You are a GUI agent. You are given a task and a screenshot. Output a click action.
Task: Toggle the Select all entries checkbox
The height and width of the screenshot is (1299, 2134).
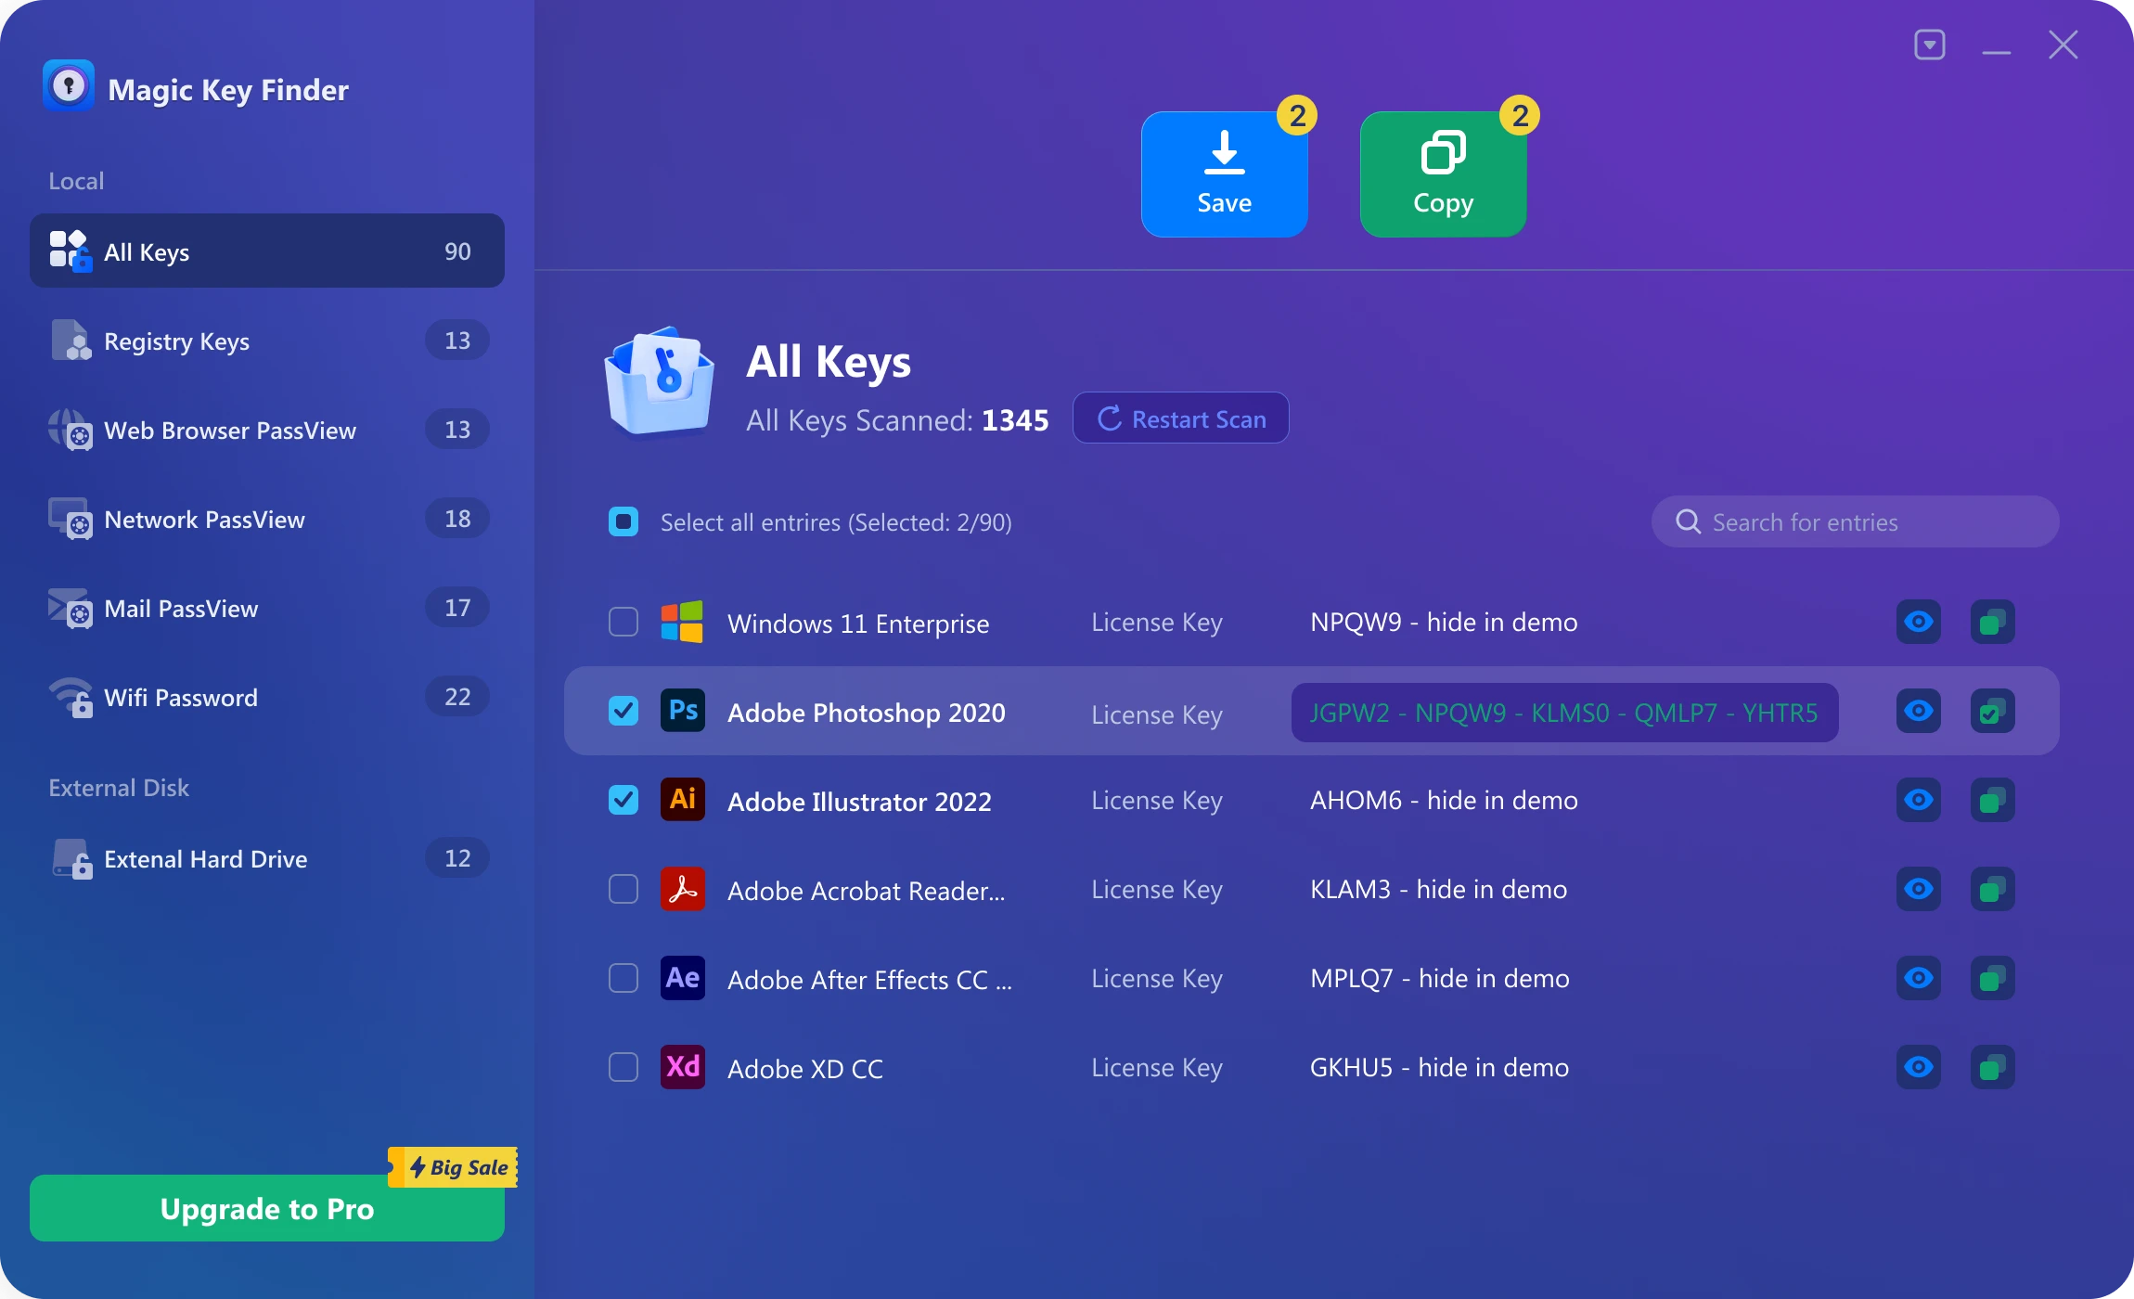click(x=623, y=521)
